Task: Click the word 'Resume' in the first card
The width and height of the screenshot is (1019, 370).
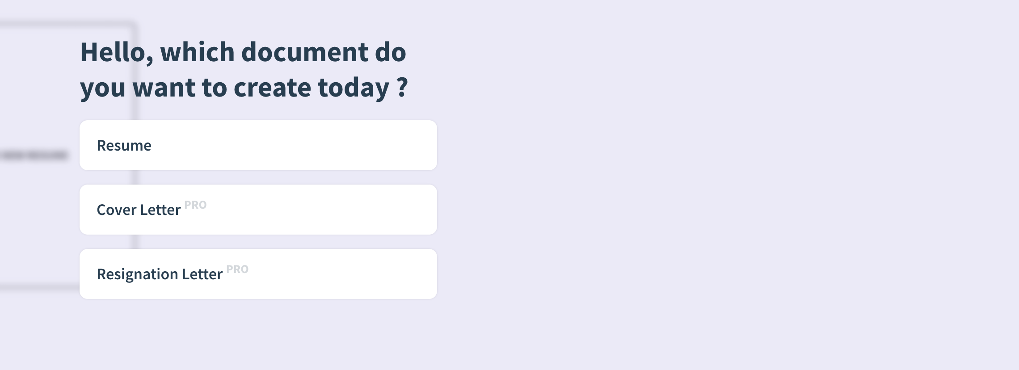Action: tap(124, 146)
